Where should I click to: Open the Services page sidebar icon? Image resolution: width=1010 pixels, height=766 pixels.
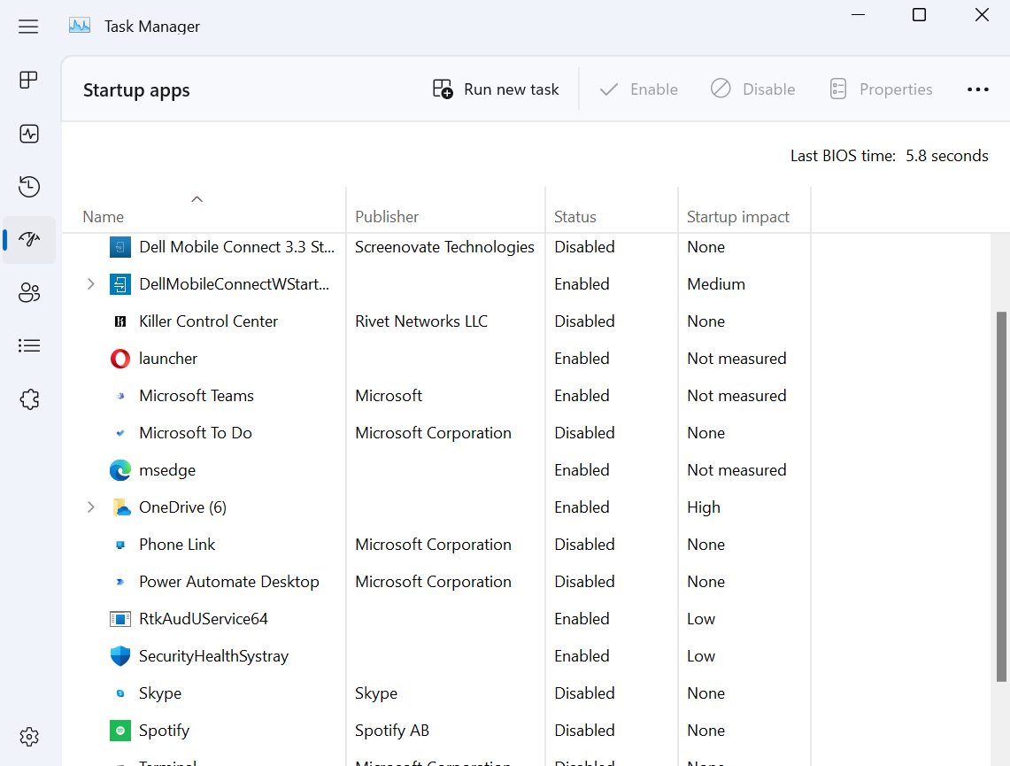(x=28, y=399)
